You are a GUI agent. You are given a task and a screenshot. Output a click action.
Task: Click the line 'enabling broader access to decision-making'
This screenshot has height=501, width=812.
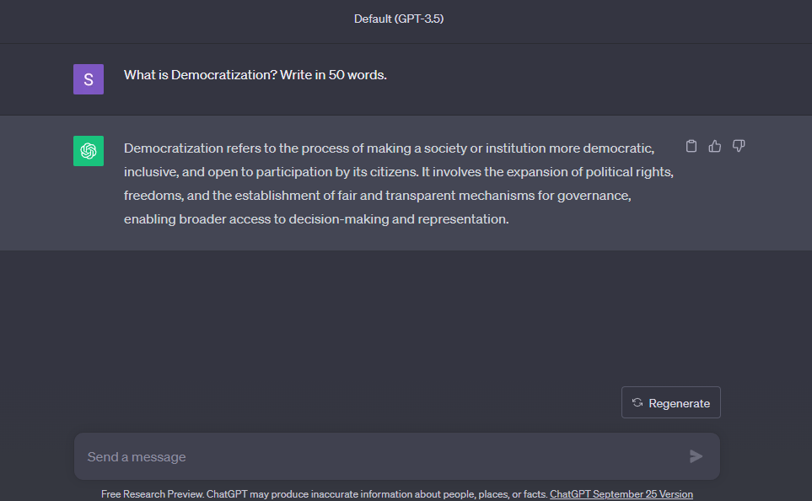316,219
